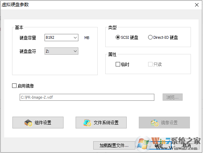Click the C:\PR-Image-Z.vdf path field

[x=87, y=97]
